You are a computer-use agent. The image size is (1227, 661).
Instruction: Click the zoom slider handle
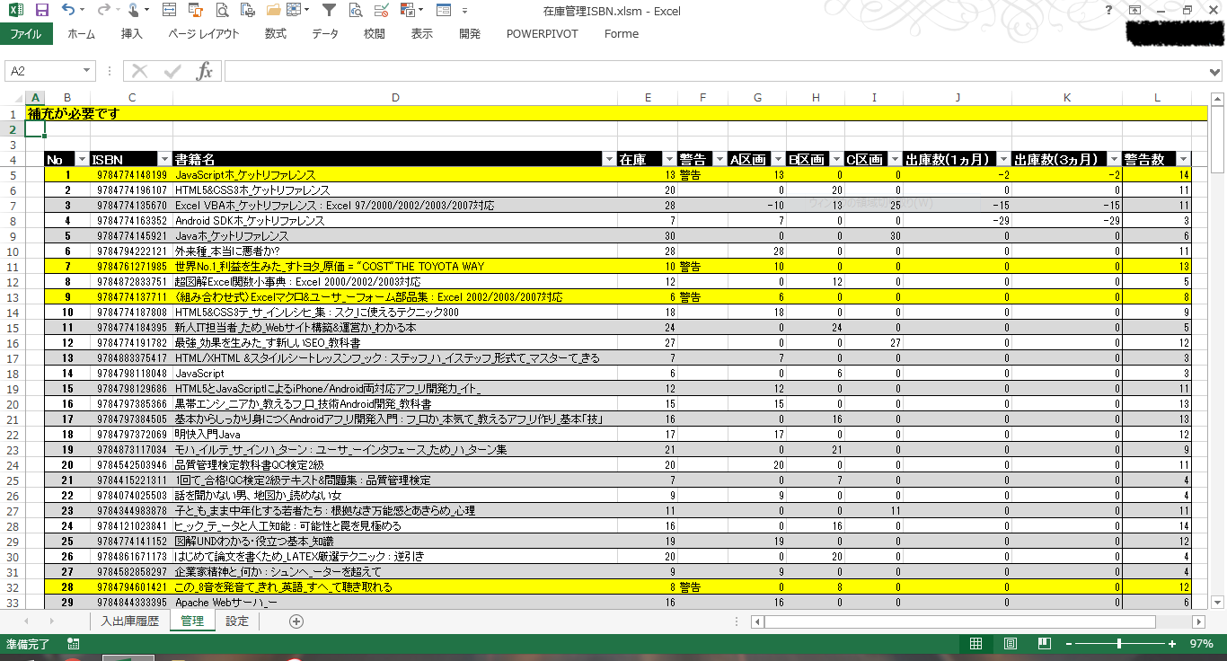[x=1118, y=644]
